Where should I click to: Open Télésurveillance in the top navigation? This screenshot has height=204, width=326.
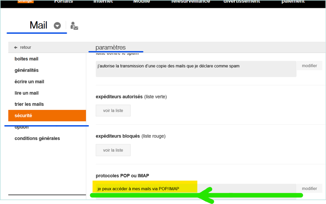(191, 2)
